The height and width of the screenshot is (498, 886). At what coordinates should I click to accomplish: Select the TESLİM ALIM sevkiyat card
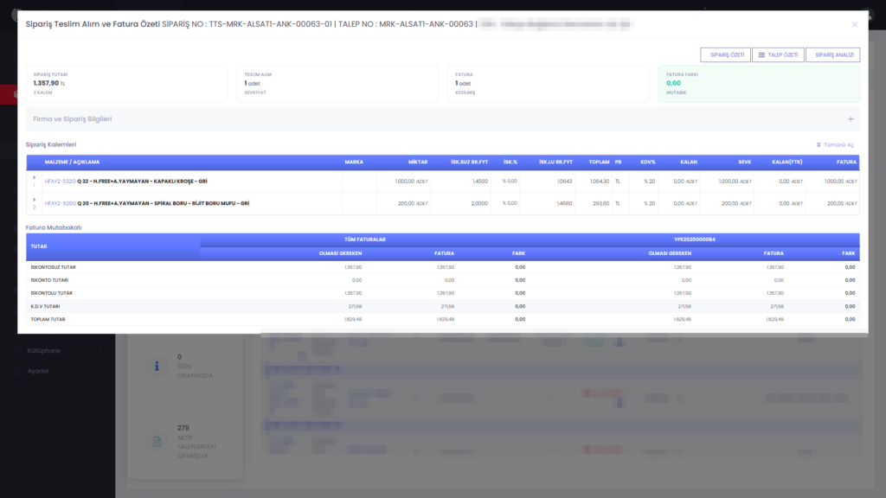pyautogui.click(x=337, y=84)
